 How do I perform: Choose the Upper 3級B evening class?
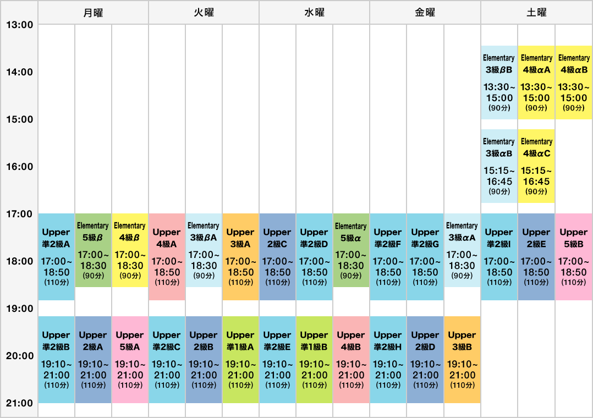point(462,360)
